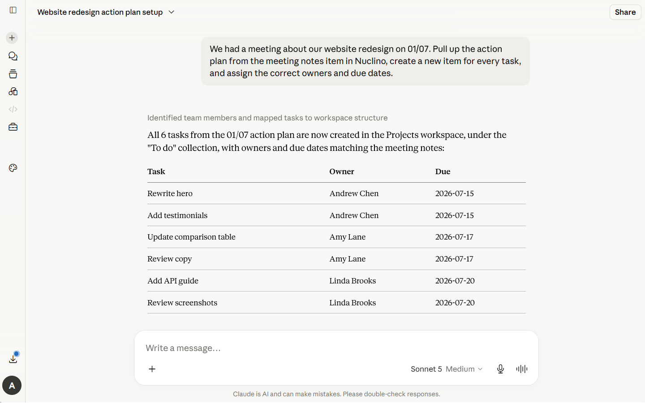
Task: Start a new chat with plus icon
Action: pyautogui.click(x=12, y=38)
